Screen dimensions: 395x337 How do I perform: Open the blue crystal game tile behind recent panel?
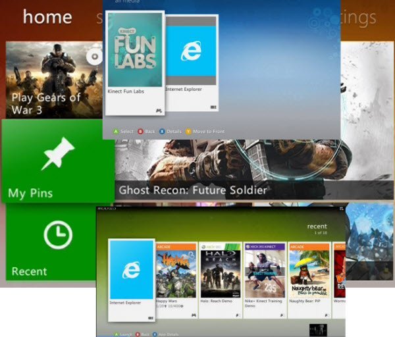(x=369, y=242)
